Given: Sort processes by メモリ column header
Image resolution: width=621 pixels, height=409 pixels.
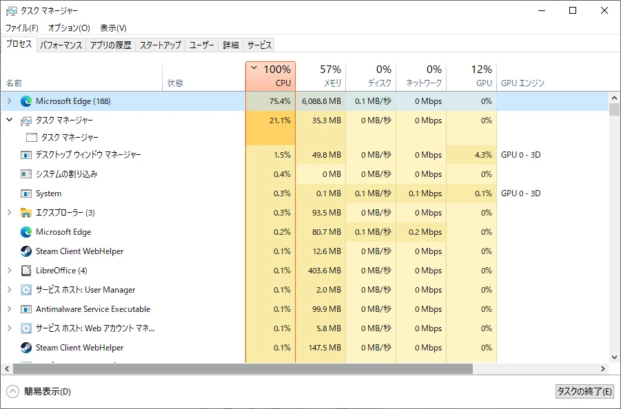Looking at the screenshot, I should click(320, 76).
